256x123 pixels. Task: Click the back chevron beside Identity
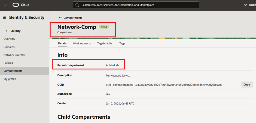point(6,31)
